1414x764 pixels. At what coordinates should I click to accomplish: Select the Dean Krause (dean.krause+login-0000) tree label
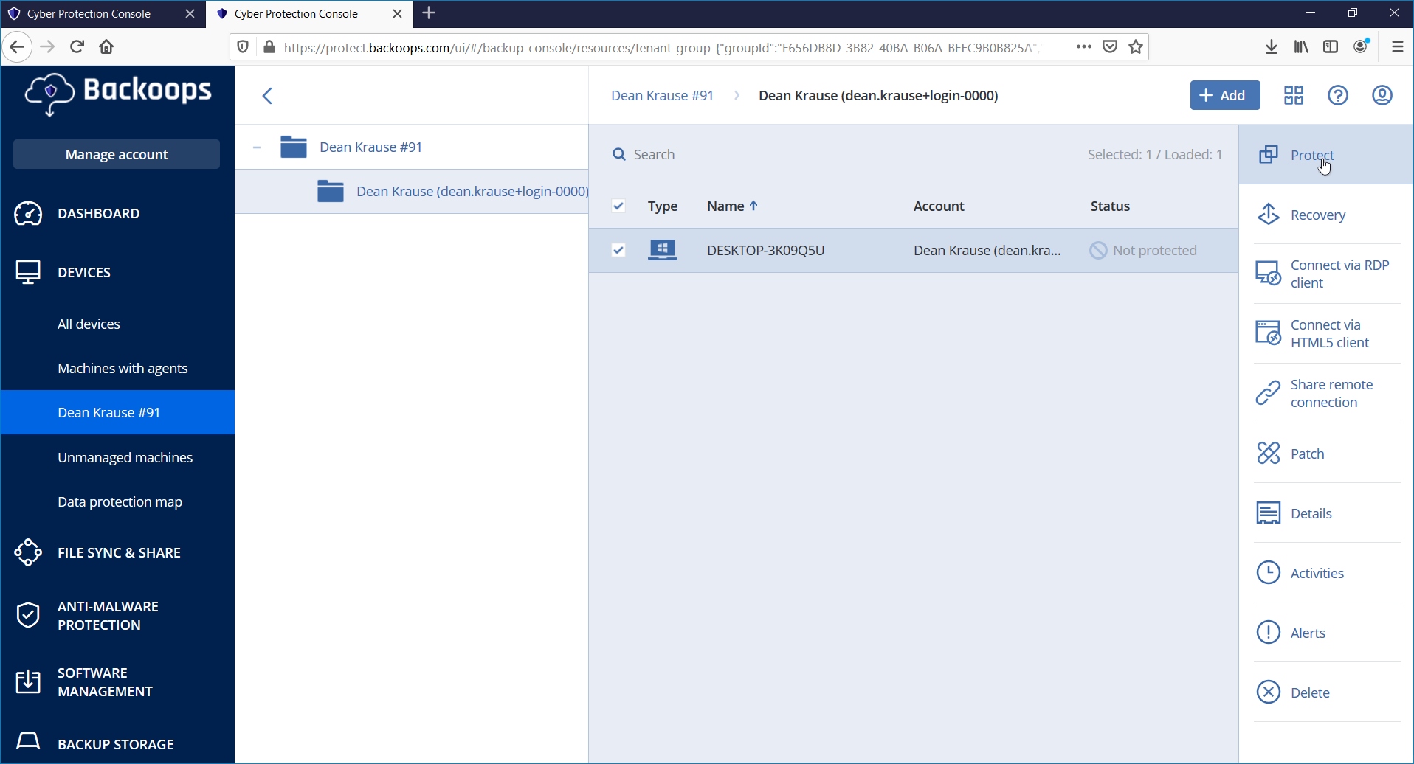coord(472,191)
